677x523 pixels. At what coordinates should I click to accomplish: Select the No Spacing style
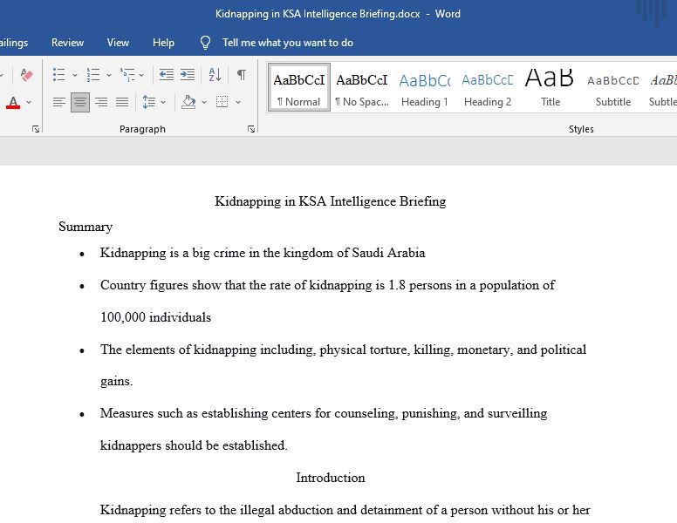(362, 87)
